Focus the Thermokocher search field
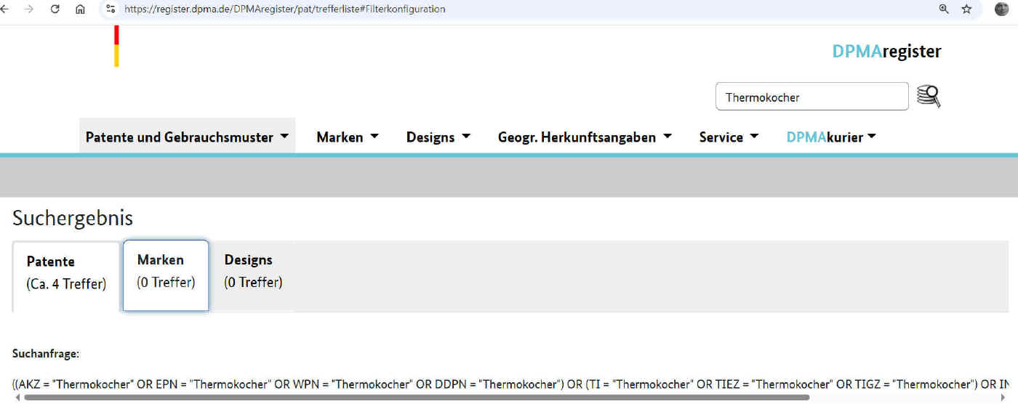 pyautogui.click(x=812, y=97)
